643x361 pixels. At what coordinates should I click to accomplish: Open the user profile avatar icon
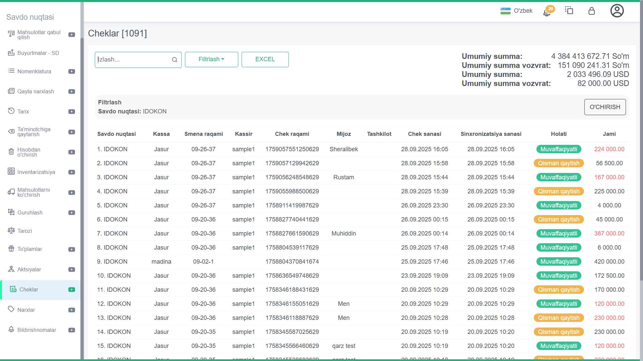617,11
